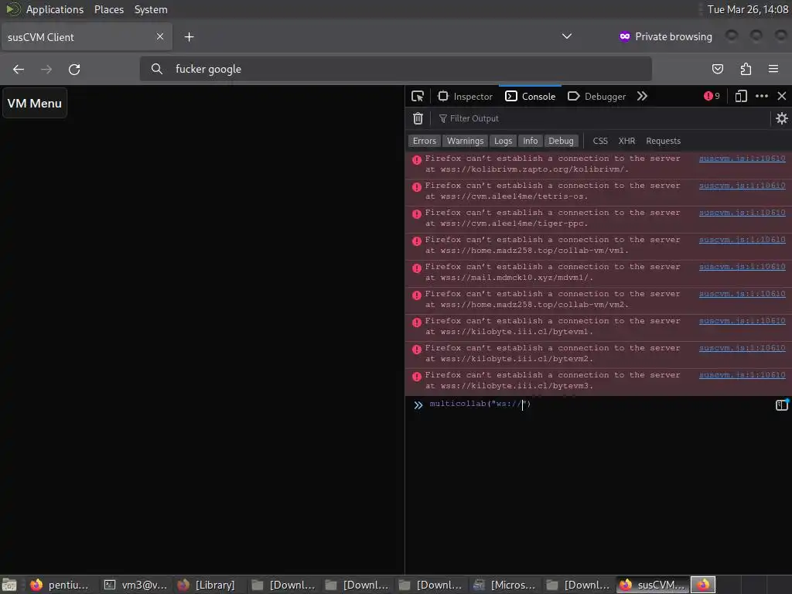Click the clock showing Tue Mar 26, 14:08

748,9
